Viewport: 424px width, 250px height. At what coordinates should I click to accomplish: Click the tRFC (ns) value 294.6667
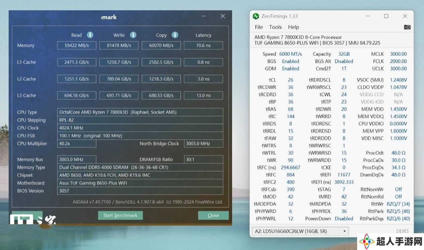pos(291,167)
